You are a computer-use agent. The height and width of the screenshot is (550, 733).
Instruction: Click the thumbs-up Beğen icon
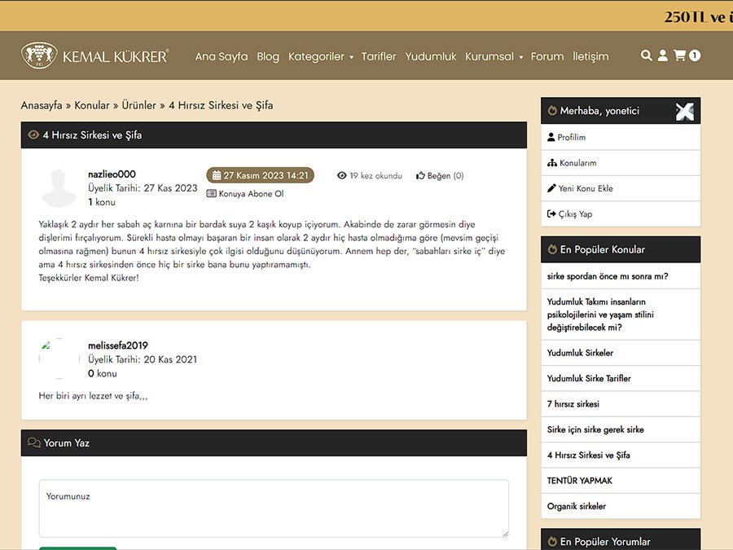click(421, 175)
